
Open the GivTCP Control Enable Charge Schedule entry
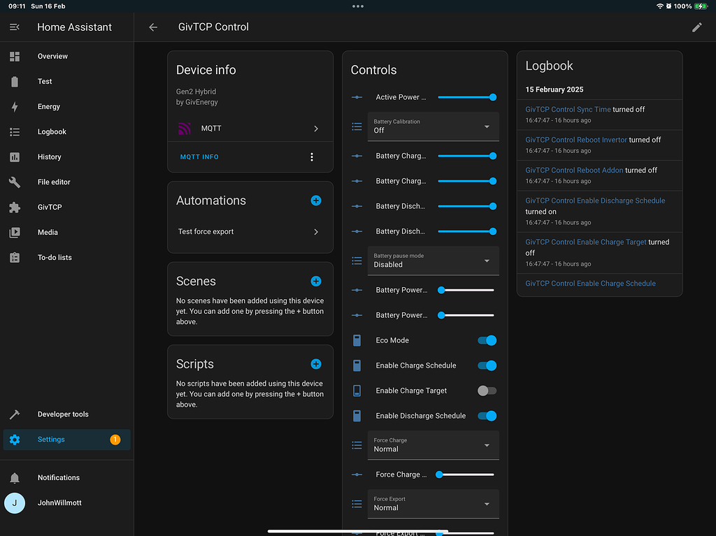pyautogui.click(x=590, y=283)
